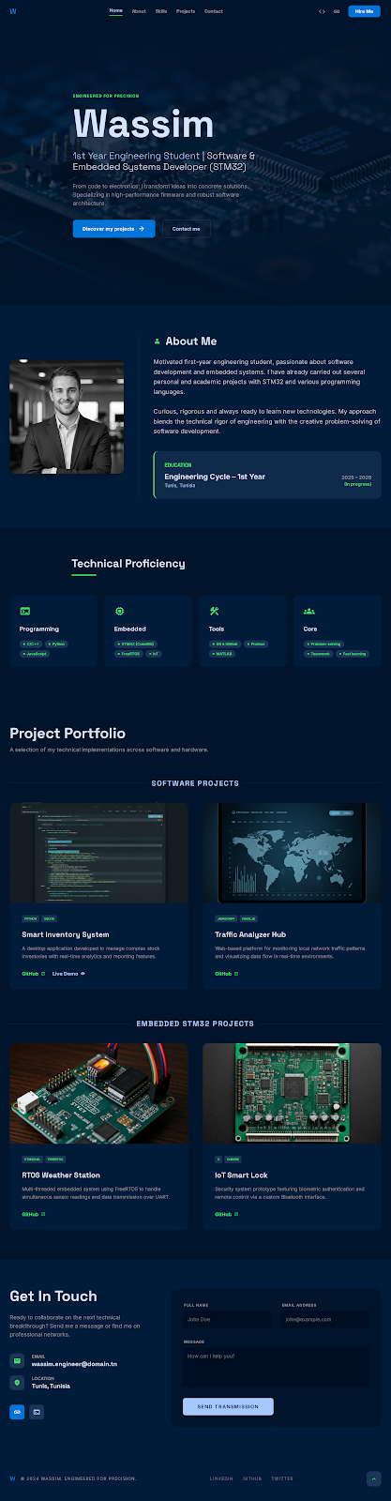Click the blue link icon under contact info

(x=17, y=1412)
